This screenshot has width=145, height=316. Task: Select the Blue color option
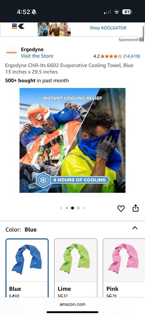click(x=27, y=268)
